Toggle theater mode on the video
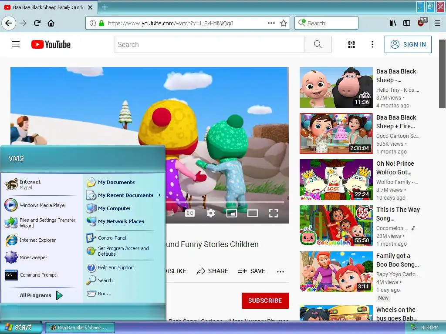Viewport: 446px width, 334px height. click(252, 213)
